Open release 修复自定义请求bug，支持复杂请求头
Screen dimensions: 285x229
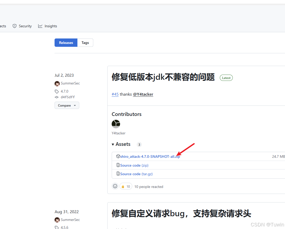pyautogui.click(x=181, y=214)
